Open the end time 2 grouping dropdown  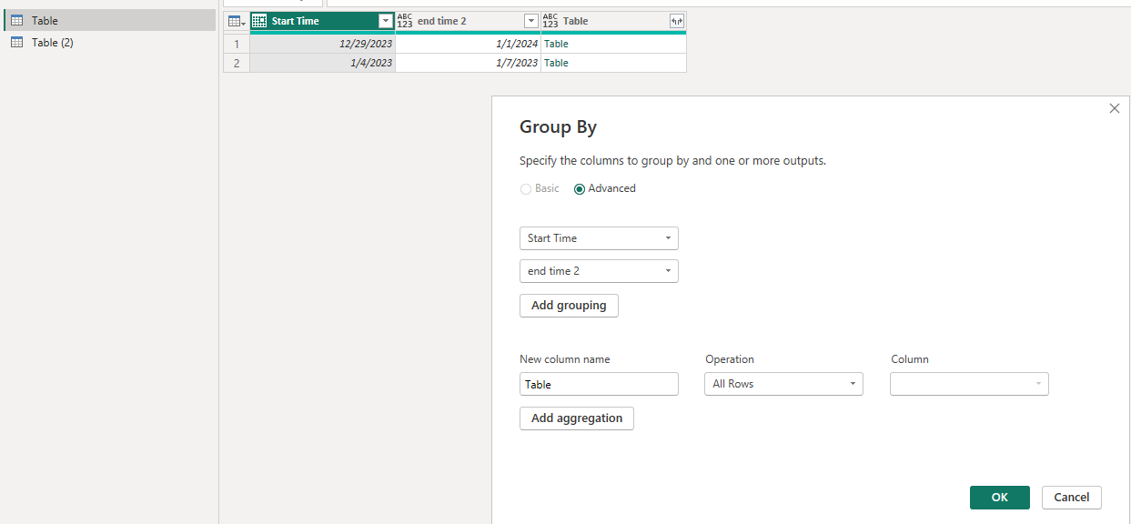point(599,271)
